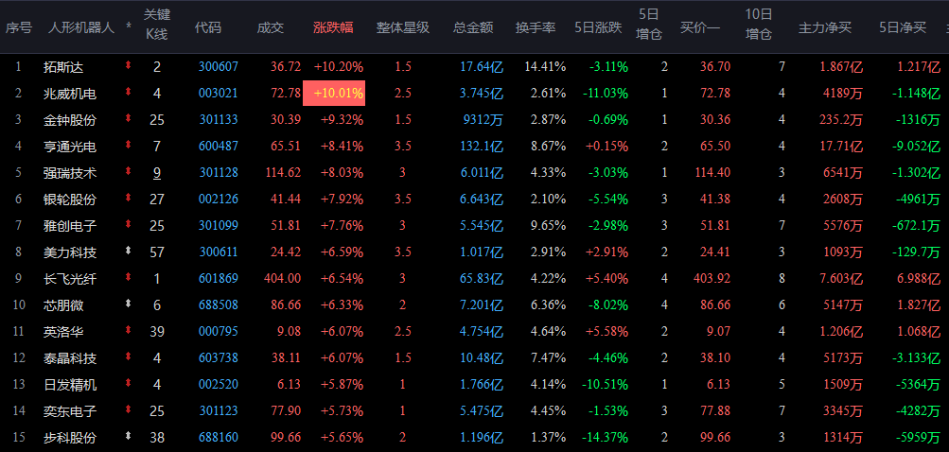Open stock code 301133
Viewport: 949px width, 452px height.
pos(219,120)
